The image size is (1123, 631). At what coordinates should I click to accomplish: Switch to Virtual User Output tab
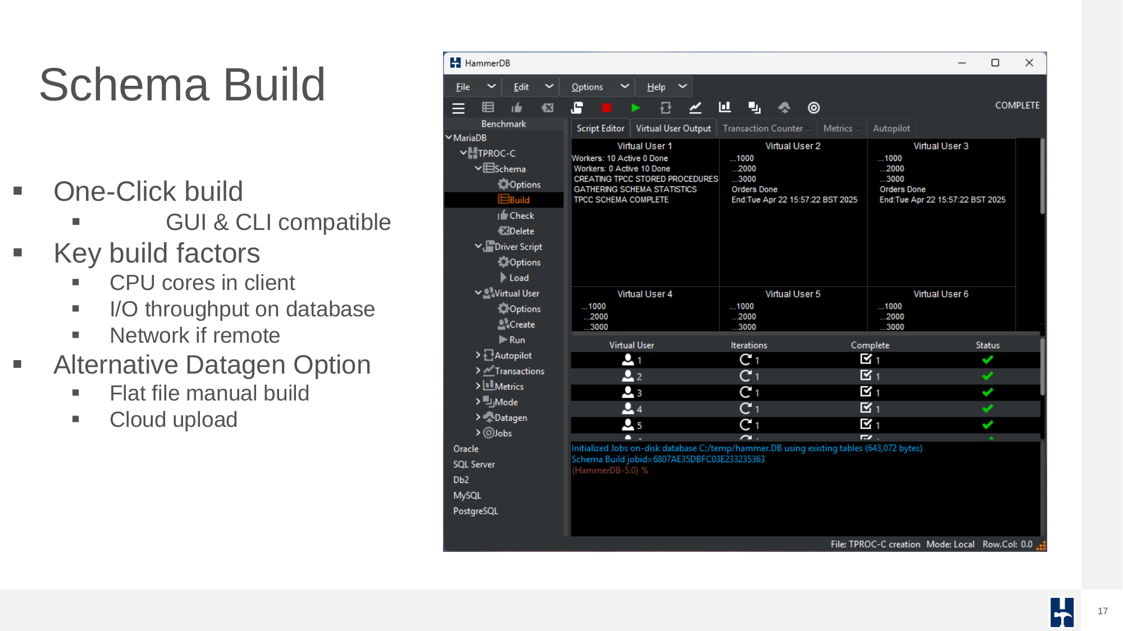[x=673, y=128]
